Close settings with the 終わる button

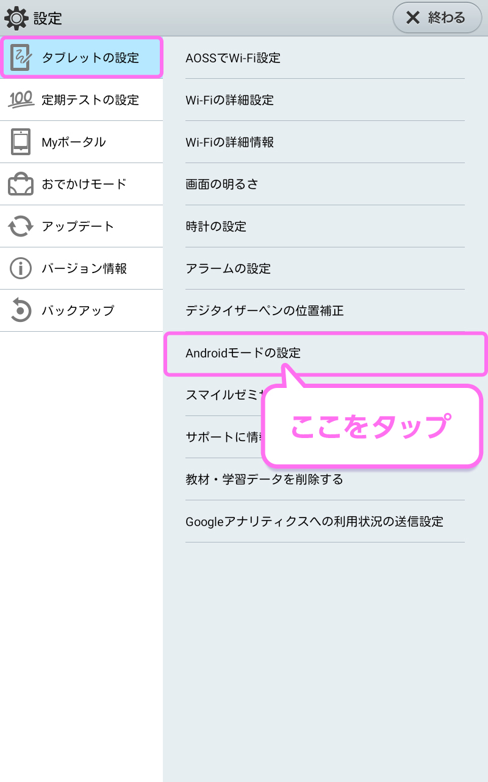437,18
